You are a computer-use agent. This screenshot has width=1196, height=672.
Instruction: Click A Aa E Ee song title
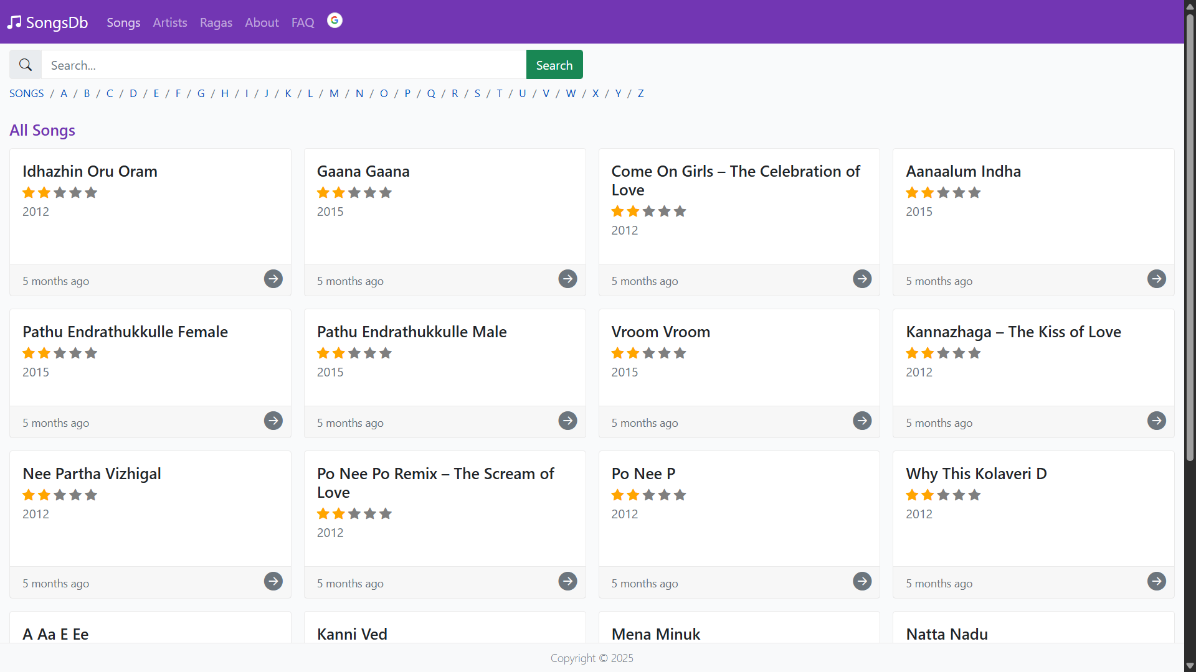coord(55,634)
